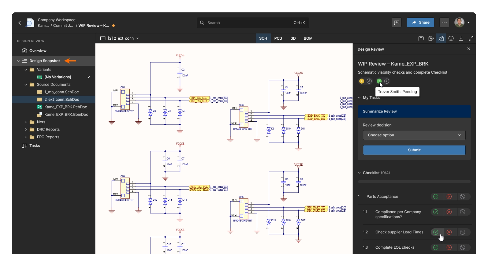
Task: Mark Check supplier Lead Times not applicable
Action: coord(463,232)
